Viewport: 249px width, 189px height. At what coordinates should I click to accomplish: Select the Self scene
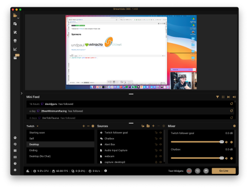click(60, 139)
